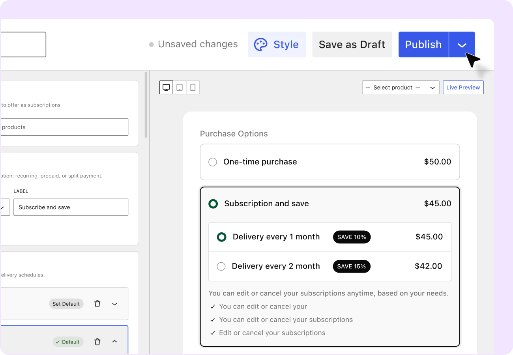Click the Set Default badge
The height and width of the screenshot is (355, 513).
tap(66, 304)
